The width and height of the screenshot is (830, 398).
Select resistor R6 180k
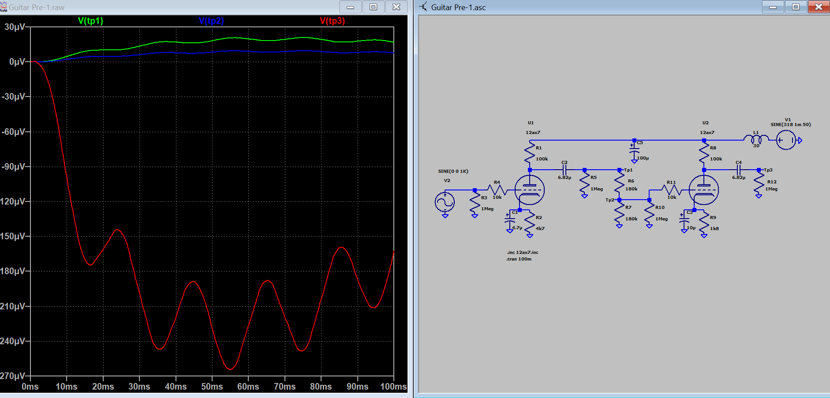point(619,183)
